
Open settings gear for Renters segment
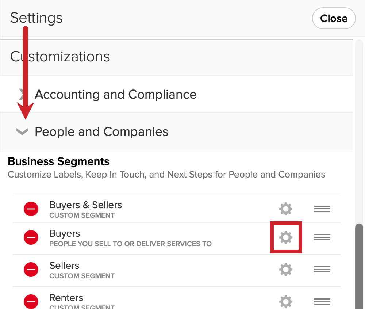(286, 302)
